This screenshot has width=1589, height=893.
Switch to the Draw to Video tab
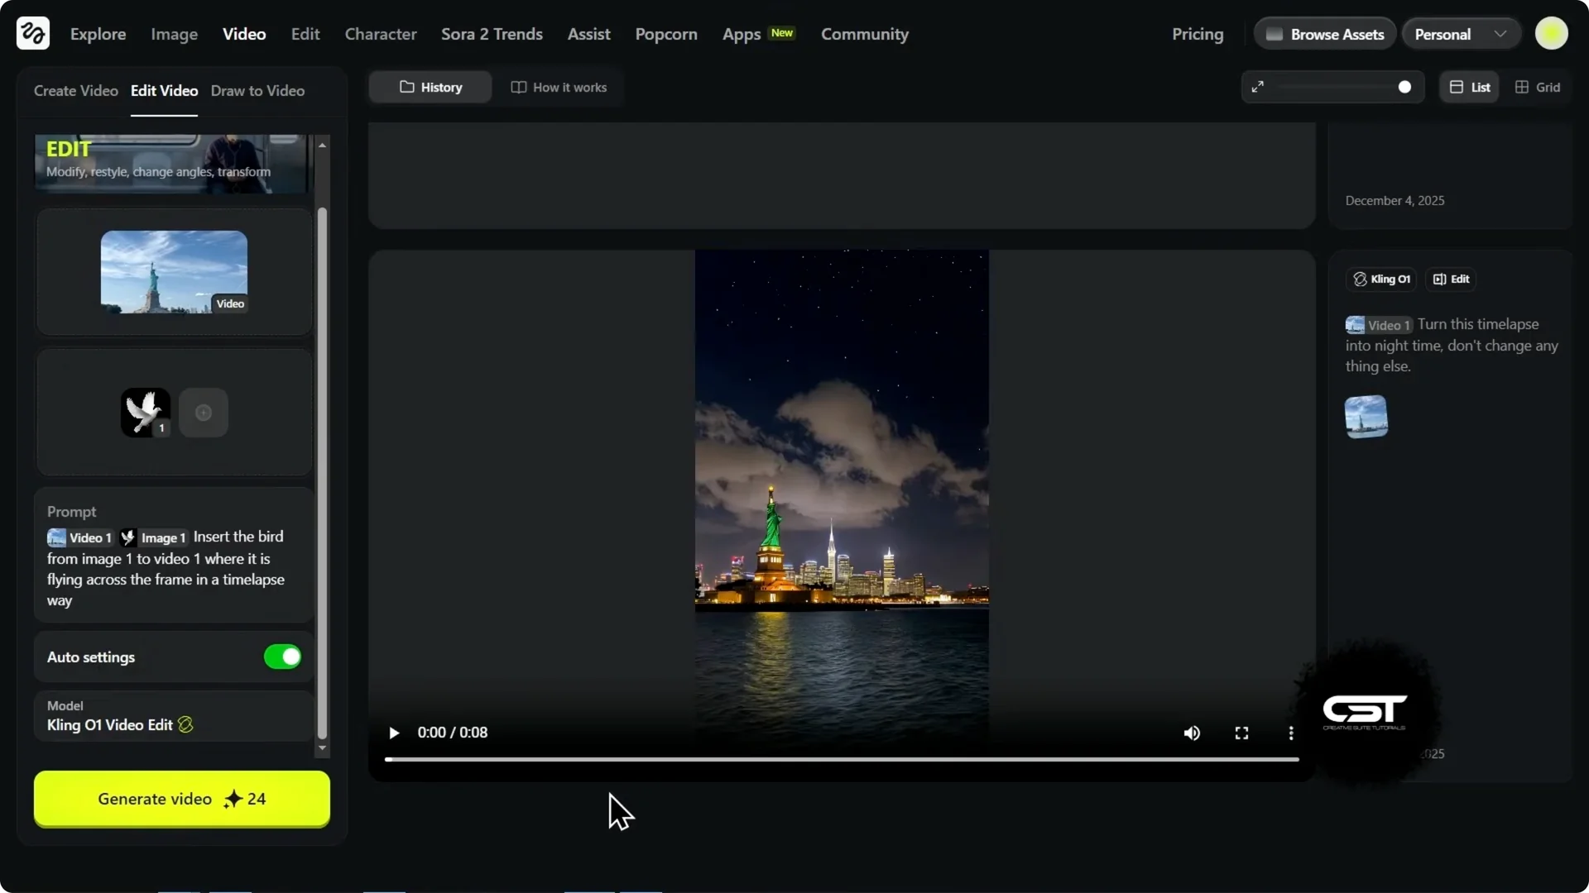pos(257,90)
